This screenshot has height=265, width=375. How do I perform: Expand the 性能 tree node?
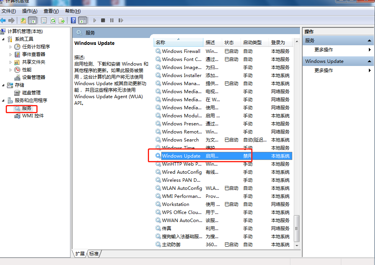(x=10, y=70)
